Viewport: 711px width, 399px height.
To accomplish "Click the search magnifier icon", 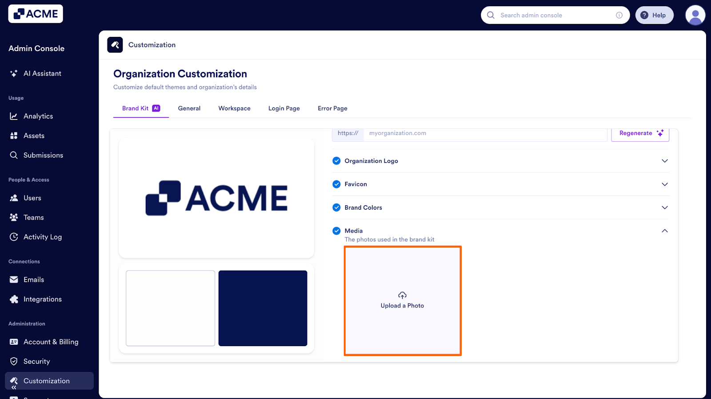I will [x=491, y=15].
